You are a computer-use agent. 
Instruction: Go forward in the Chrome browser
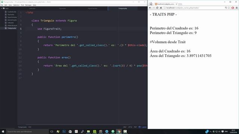[x=153, y=8]
